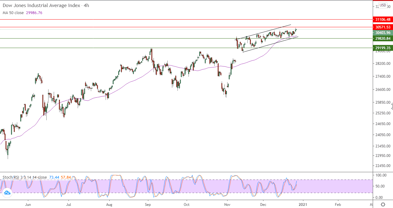Click the Sep label on time axis

click(x=148, y=204)
